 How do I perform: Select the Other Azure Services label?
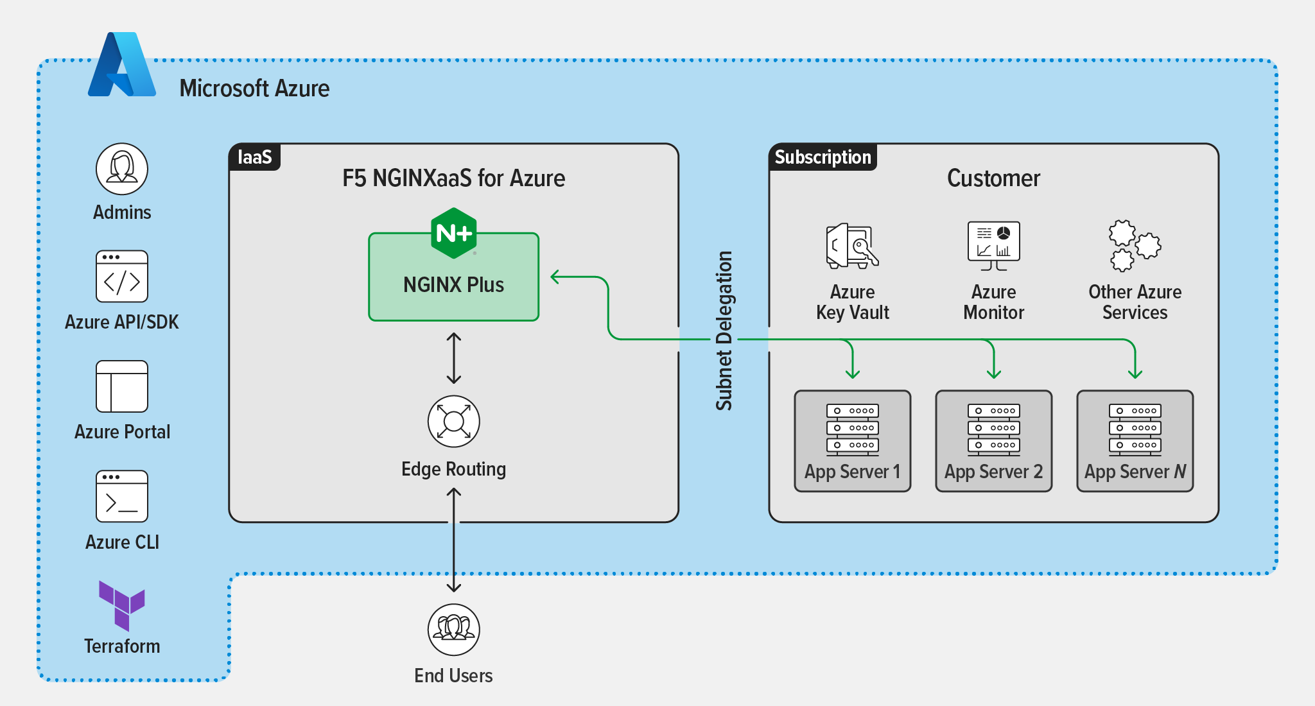coord(1135,302)
